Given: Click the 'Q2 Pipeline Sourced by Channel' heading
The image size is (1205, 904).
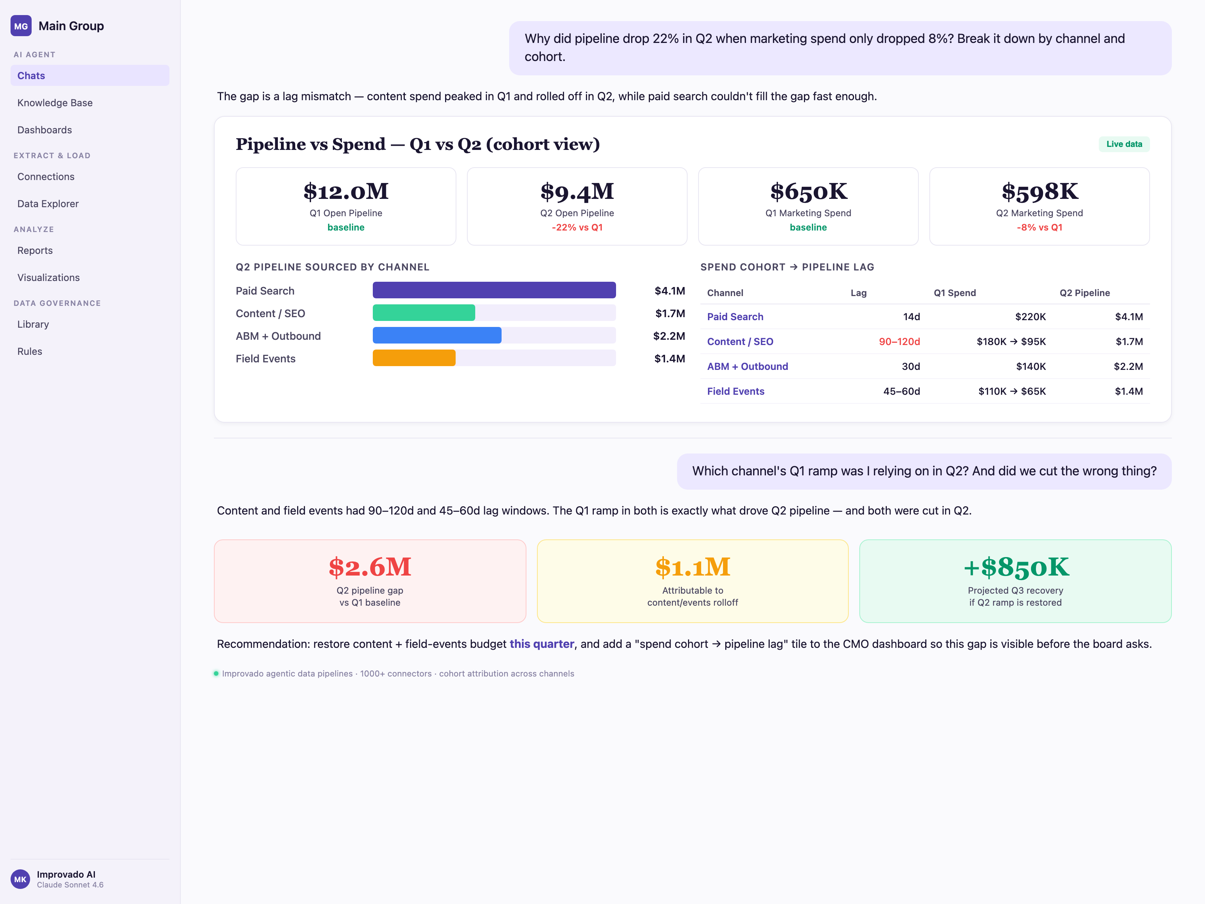Looking at the screenshot, I should [332, 267].
